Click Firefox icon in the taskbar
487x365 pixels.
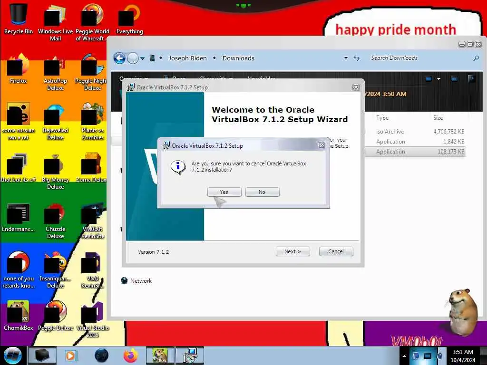(130, 355)
